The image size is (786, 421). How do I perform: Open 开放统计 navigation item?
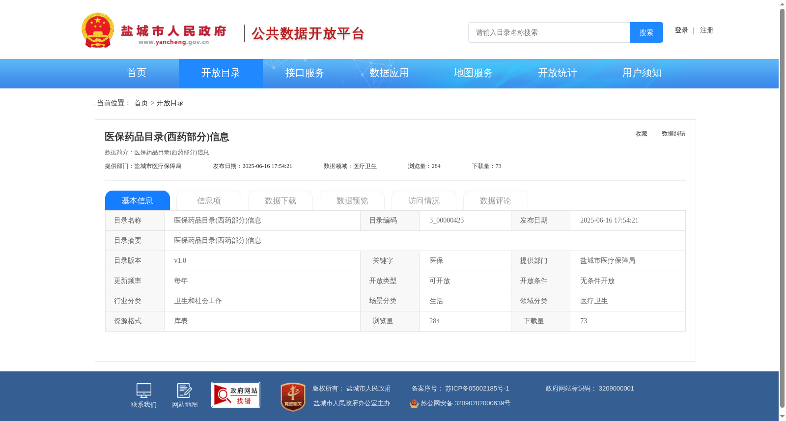pyautogui.click(x=558, y=73)
